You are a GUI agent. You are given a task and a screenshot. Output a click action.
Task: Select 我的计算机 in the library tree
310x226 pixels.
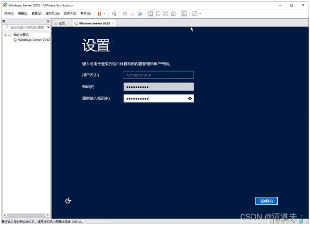[21, 35]
